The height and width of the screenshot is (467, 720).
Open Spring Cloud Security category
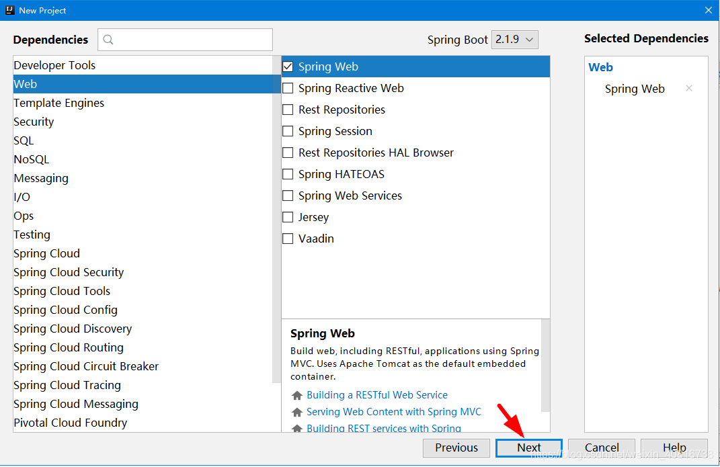tap(143, 272)
